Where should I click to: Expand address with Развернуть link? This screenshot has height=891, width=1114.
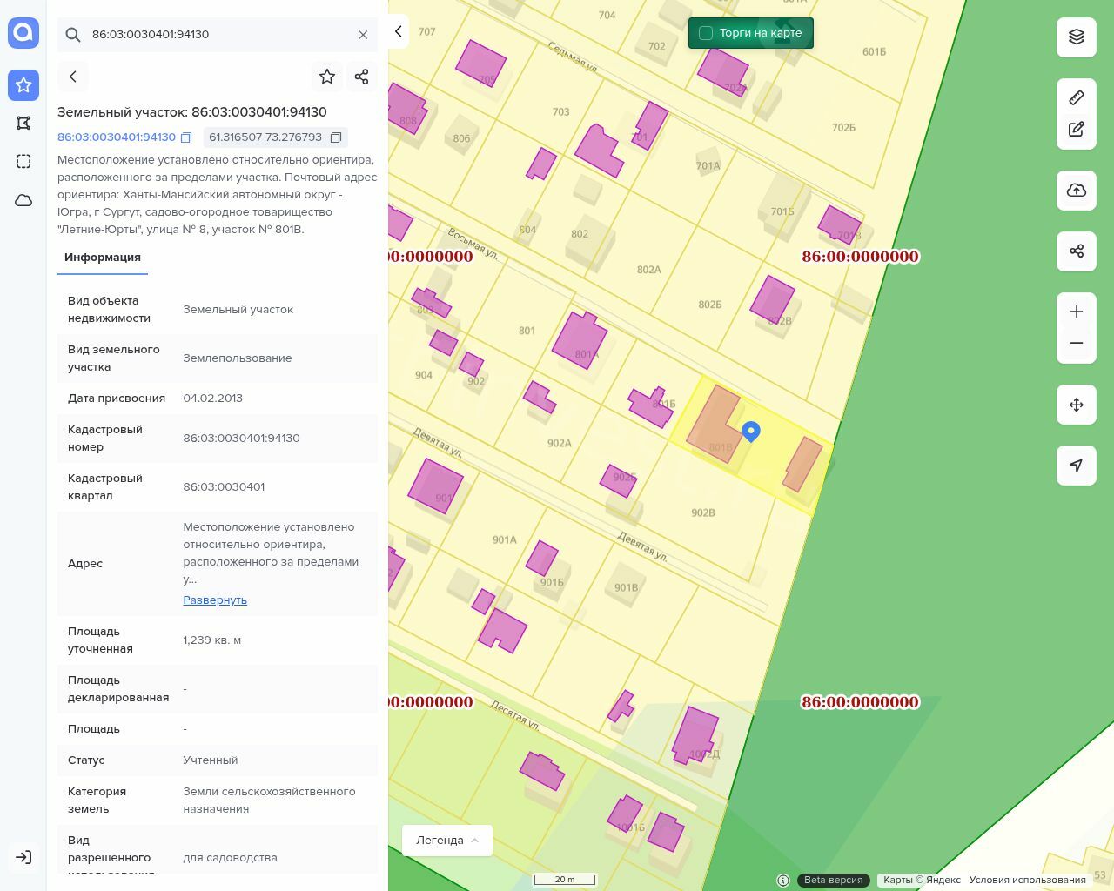pyautogui.click(x=215, y=600)
